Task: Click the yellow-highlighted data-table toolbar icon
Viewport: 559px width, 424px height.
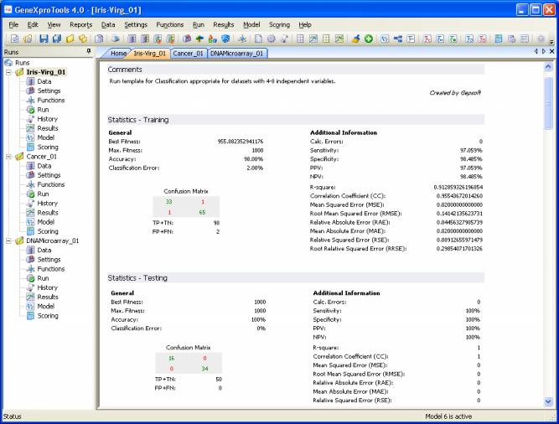Action: coord(145,39)
